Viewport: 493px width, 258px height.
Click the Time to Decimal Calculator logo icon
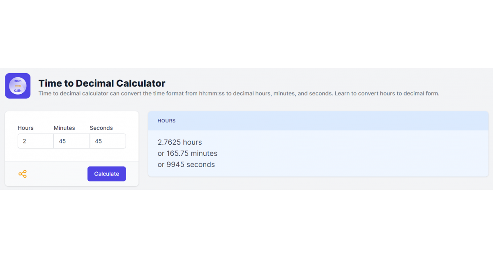pyautogui.click(x=18, y=86)
